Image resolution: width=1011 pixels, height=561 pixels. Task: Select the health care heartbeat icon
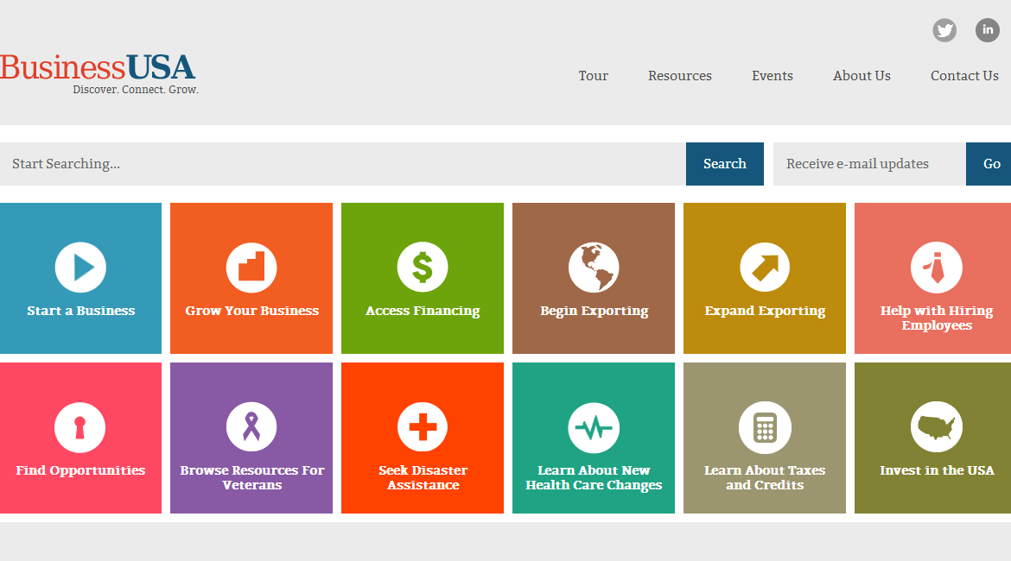pos(594,427)
